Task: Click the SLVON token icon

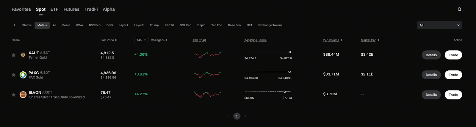Action: [23, 95]
